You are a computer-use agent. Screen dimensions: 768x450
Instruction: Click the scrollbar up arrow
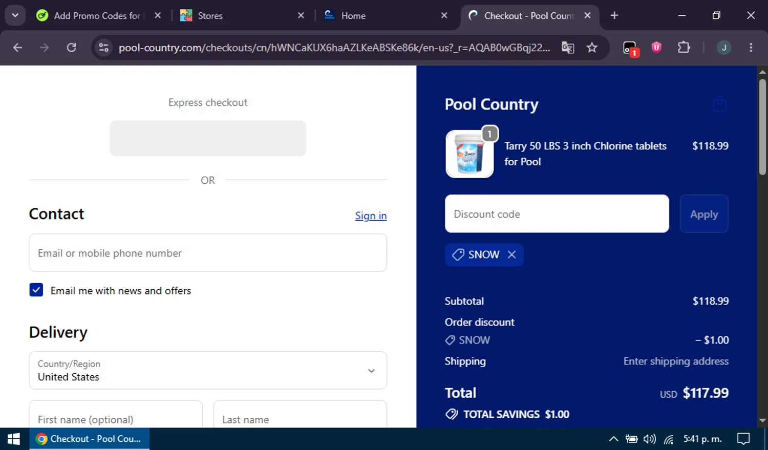(762, 72)
